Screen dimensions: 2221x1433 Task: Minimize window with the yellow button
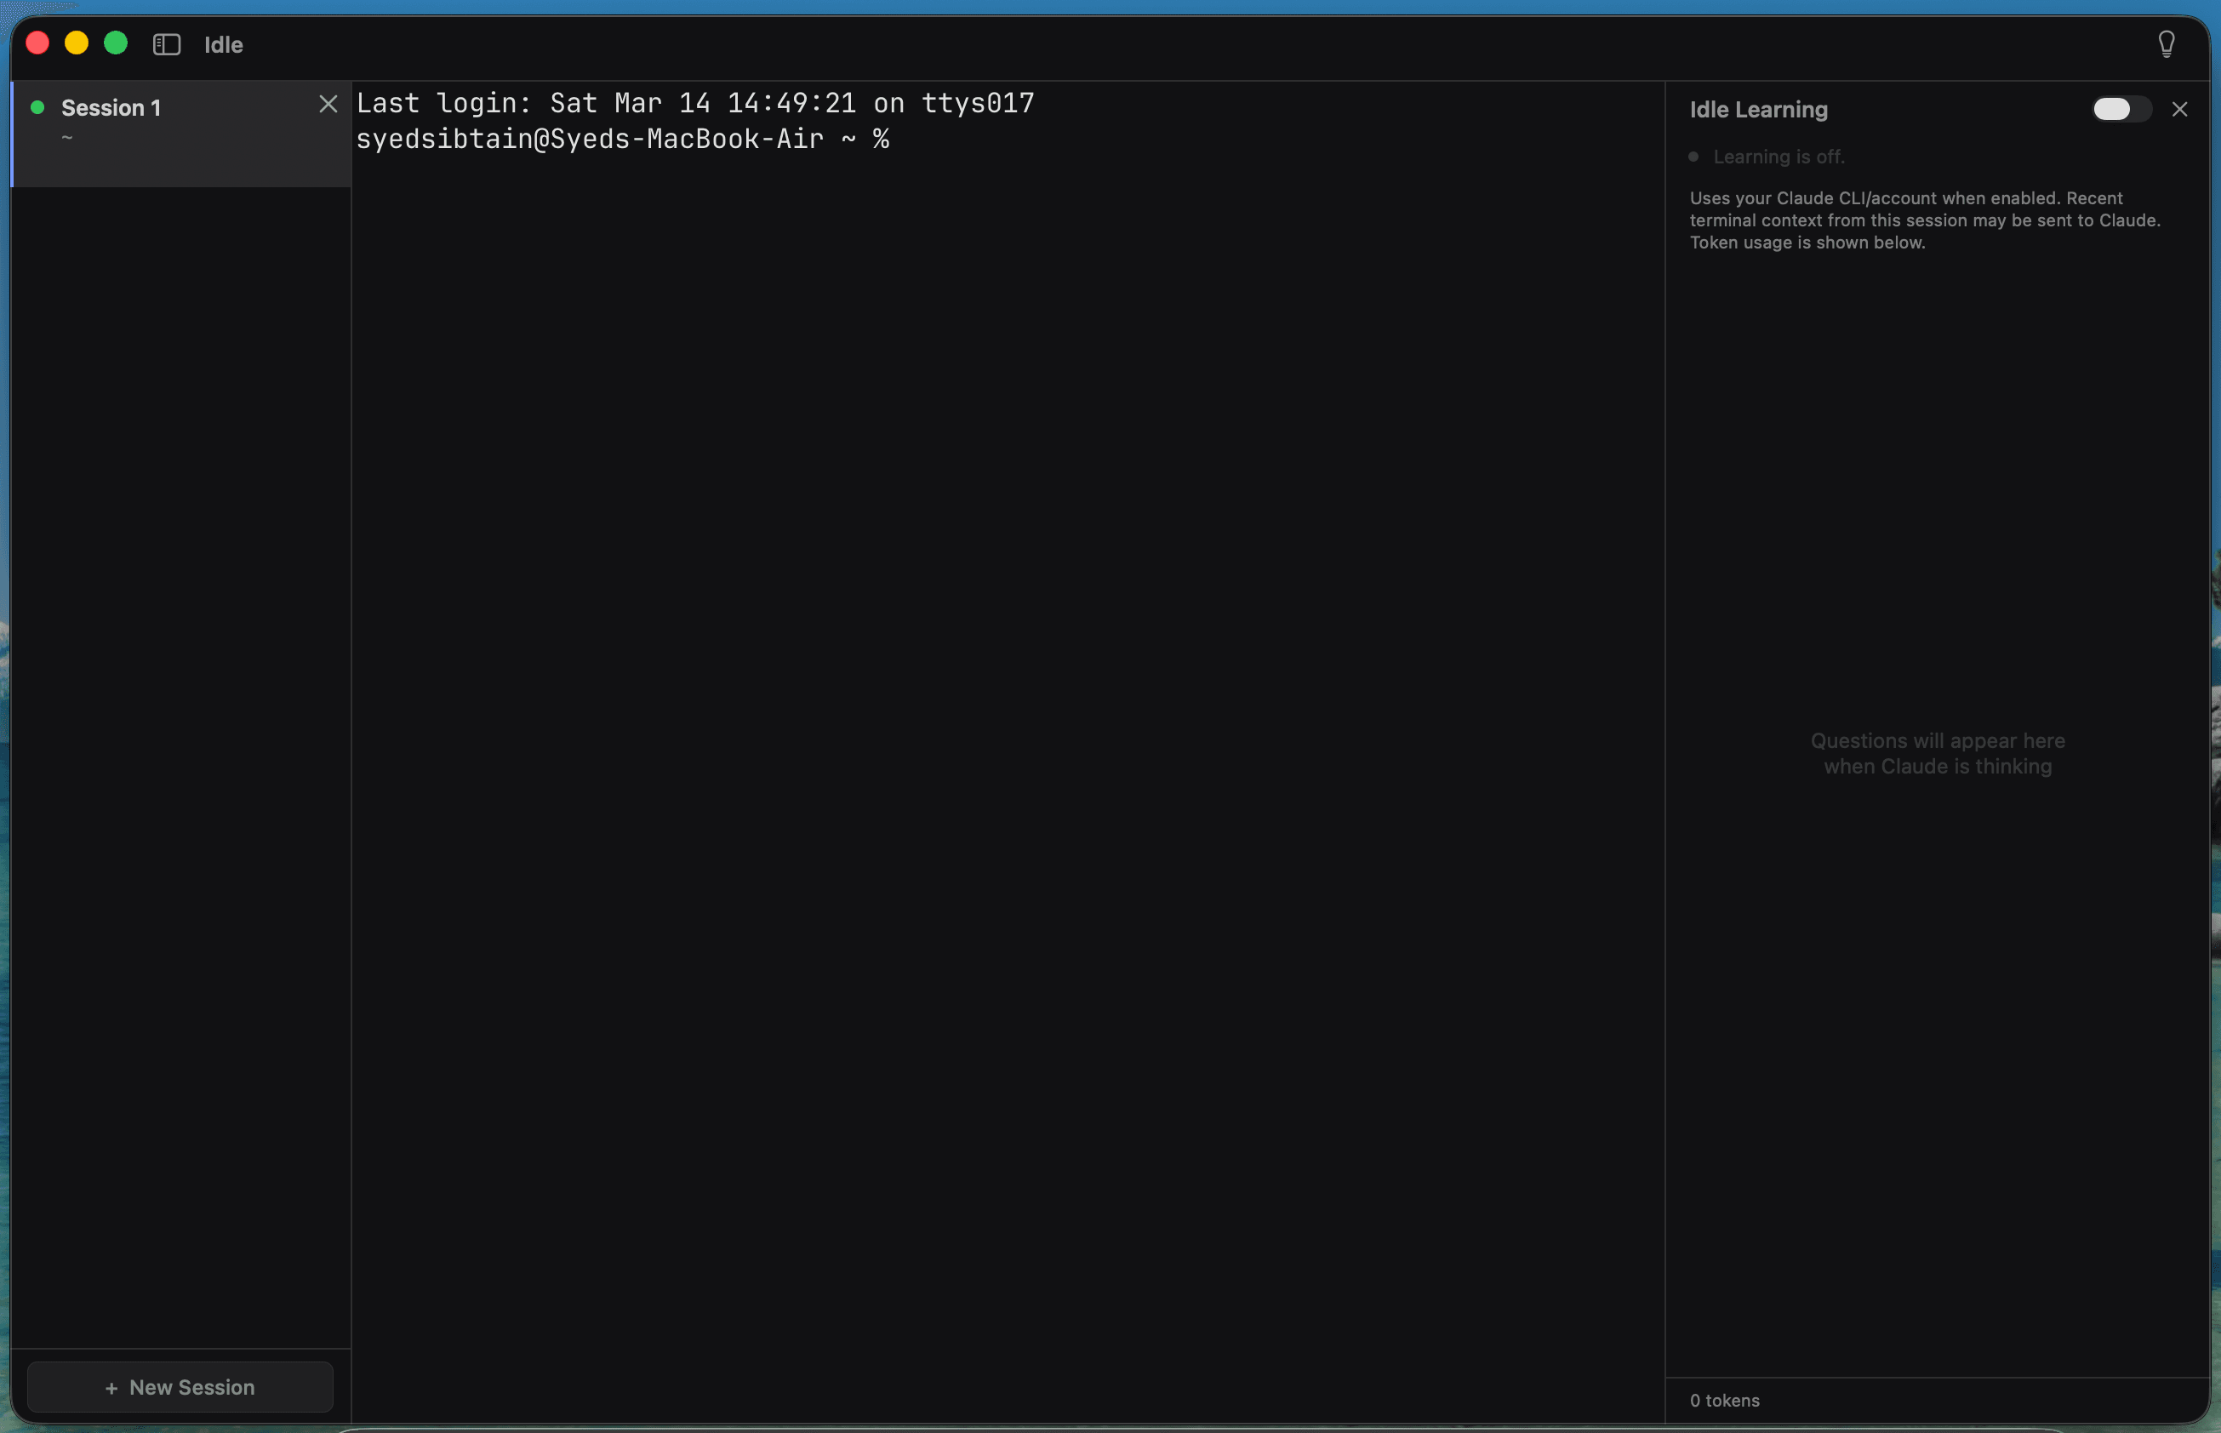77,43
